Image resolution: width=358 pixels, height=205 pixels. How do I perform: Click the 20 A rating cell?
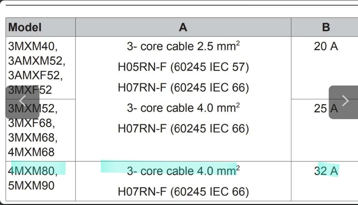pyautogui.click(x=326, y=46)
